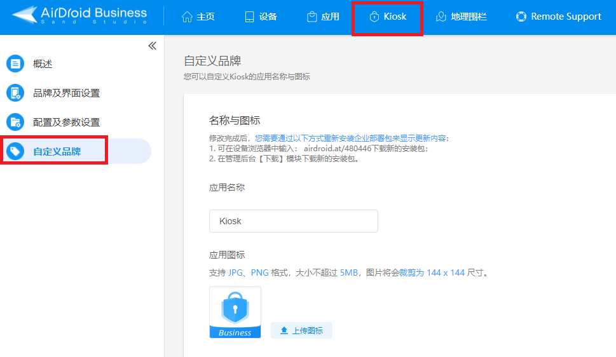616x357 pixels.
Task: Click the 自定义品牌 page heading
Action: pos(212,61)
